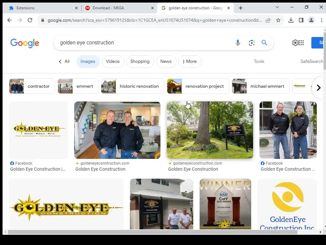The width and height of the screenshot is (326, 245).
Task: Open the house with sign and two men image
Action: pyautogui.click(x=161, y=204)
